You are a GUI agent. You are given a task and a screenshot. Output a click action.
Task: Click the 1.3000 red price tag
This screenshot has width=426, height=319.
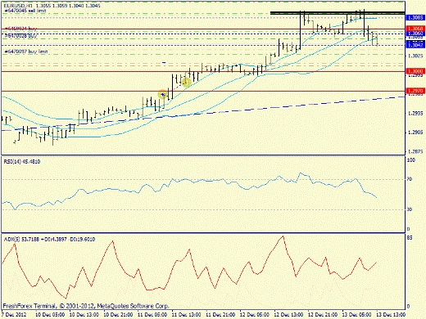pos(415,71)
